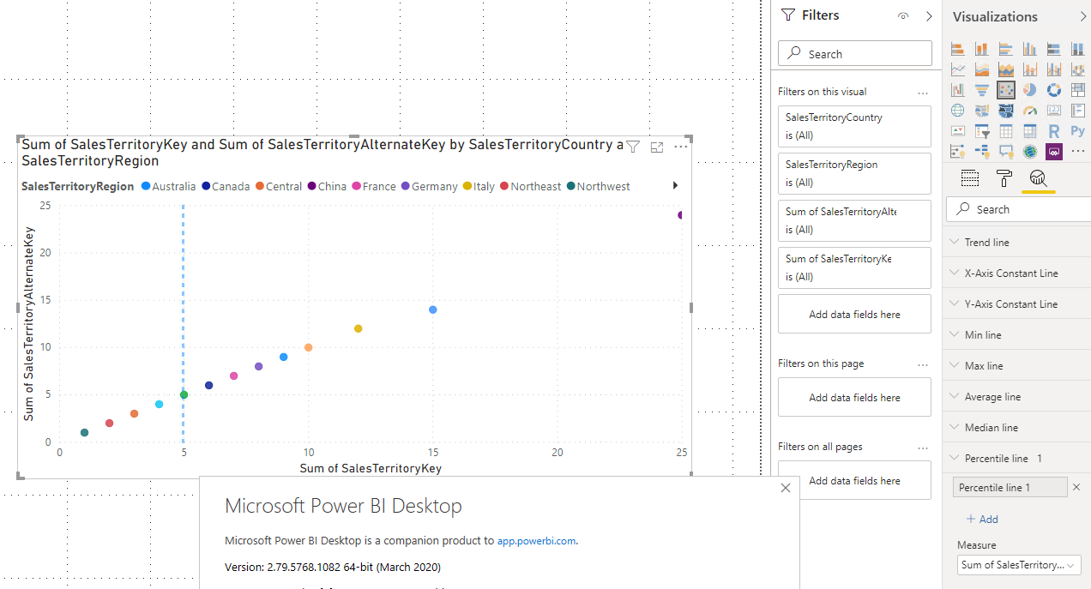
Task: Open the Filters on all pages ellipsis menu
Action: tap(923, 448)
